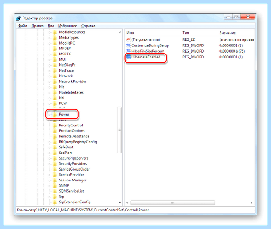This screenshot has height=229, width=271.
Task: Click the tree pane scroll down arrow
Action: (120, 202)
